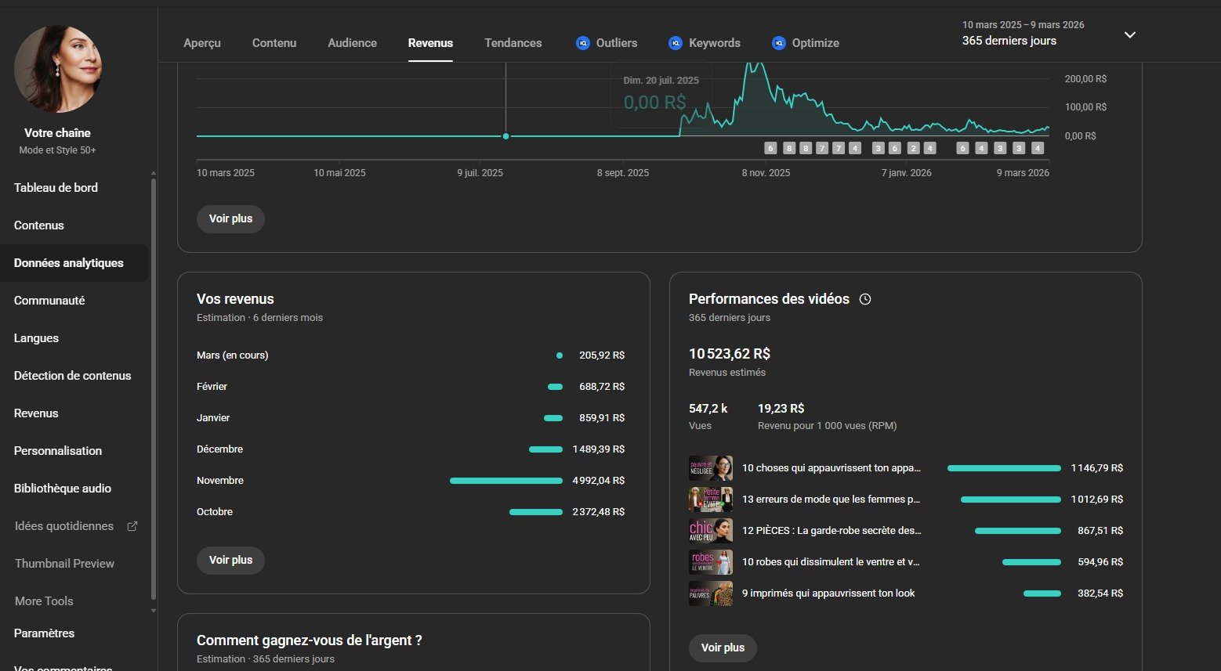Open thumbnail of '10 choses qui appauvrissent' video
The image size is (1221, 671).
[710, 468]
